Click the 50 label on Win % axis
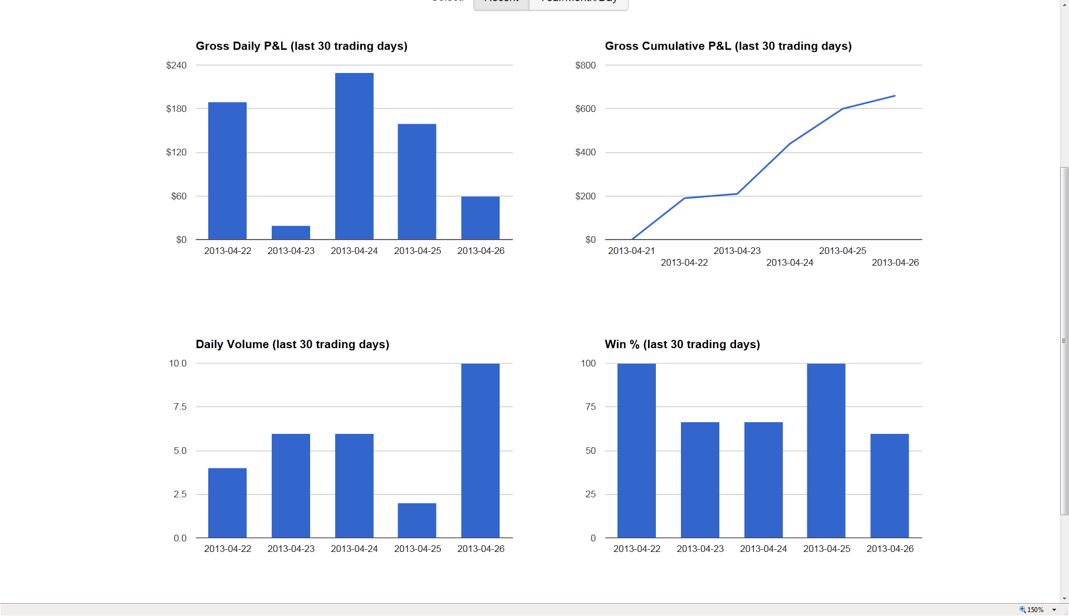This screenshot has width=1069, height=616. tap(591, 451)
